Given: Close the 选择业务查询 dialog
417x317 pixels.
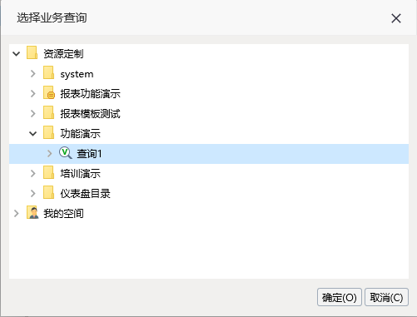Looking at the screenshot, I should click(x=396, y=18).
